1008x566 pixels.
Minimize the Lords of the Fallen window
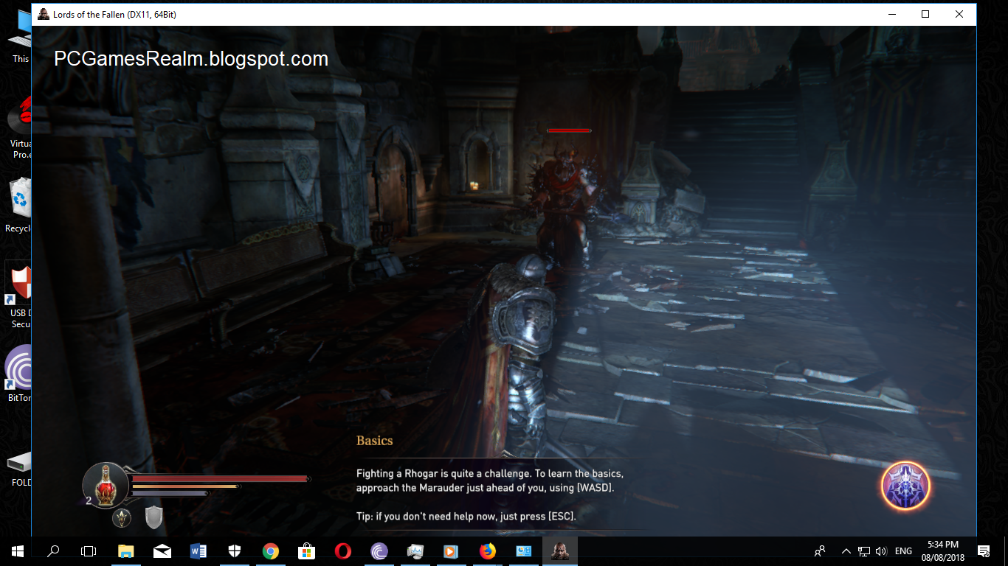(891, 14)
